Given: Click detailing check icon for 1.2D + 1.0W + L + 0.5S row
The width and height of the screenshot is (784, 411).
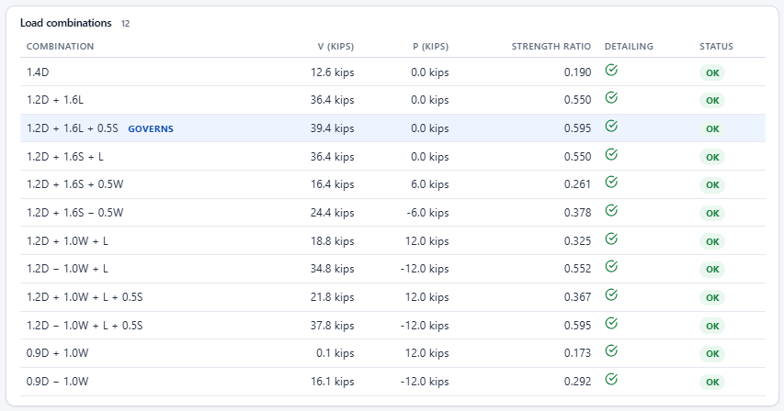Looking at the screenshot, I should [611, 294].
